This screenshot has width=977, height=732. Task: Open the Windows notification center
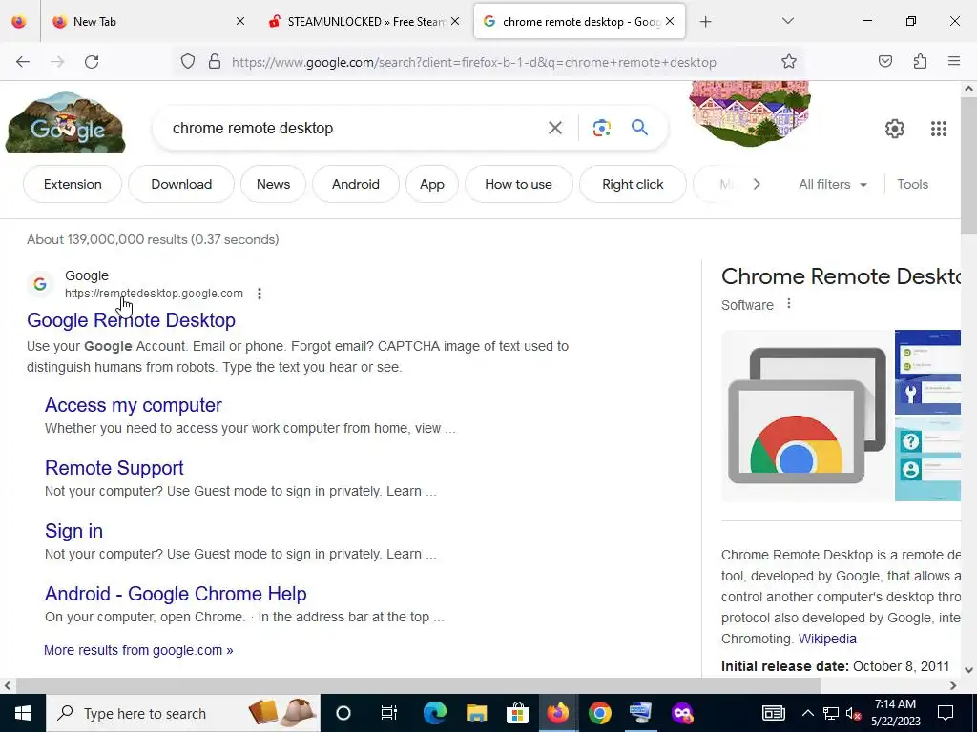pyautogui.click(x=946, y=713)
